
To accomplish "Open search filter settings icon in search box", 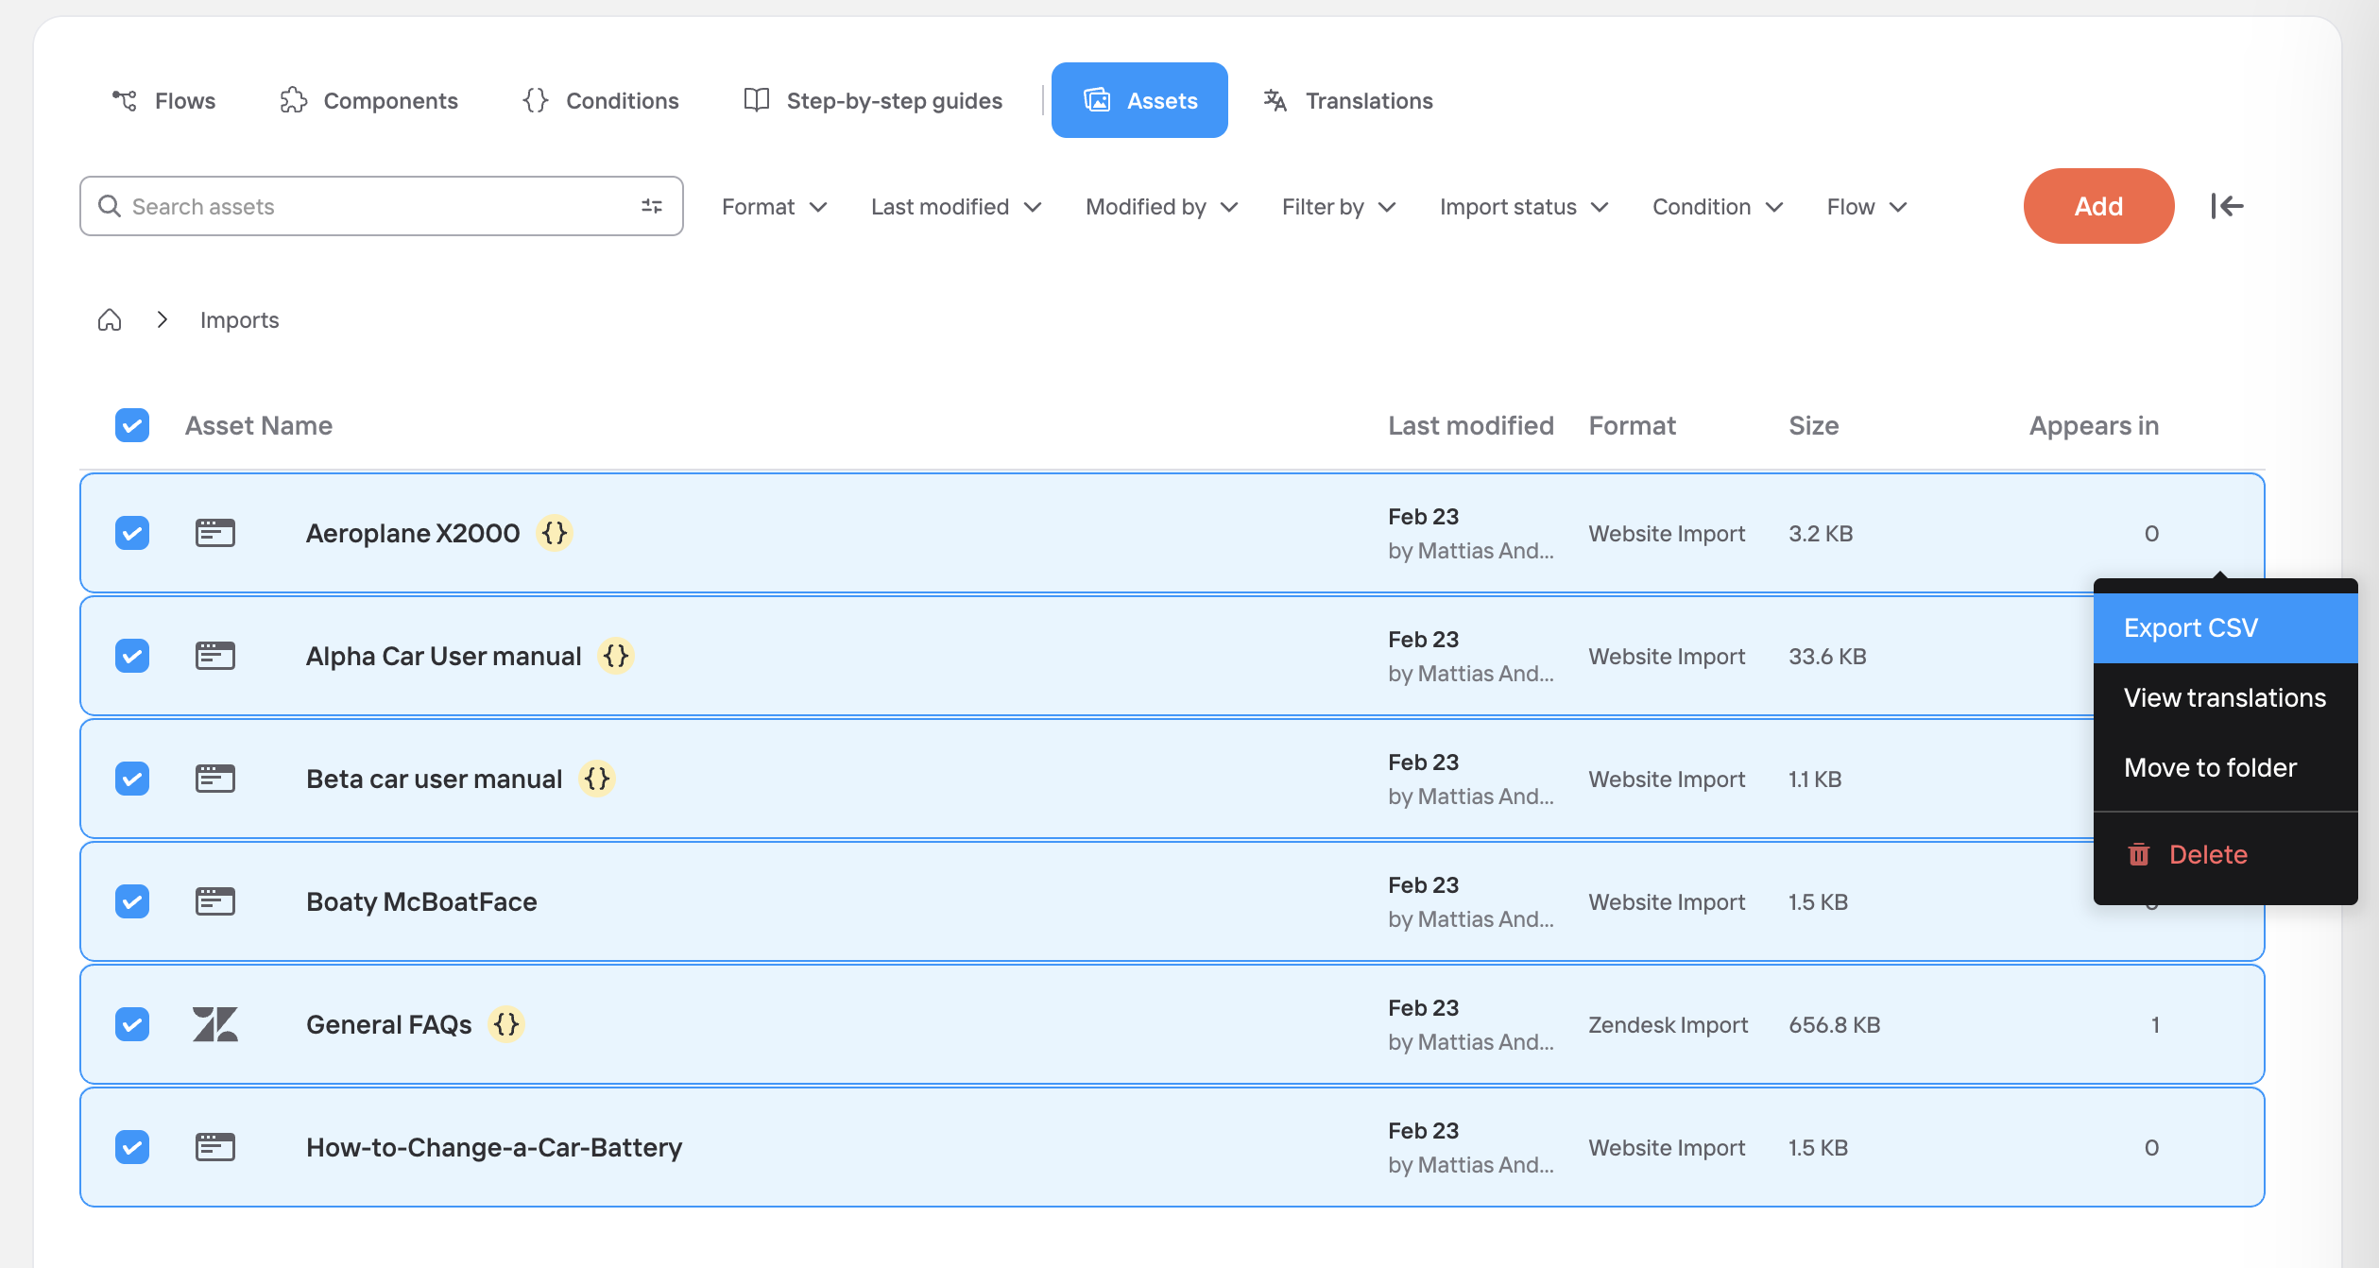I will pos(651,206).
